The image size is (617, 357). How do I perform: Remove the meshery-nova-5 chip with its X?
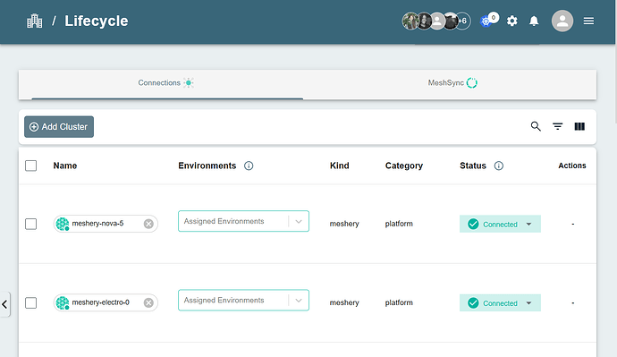pos(148,224)
